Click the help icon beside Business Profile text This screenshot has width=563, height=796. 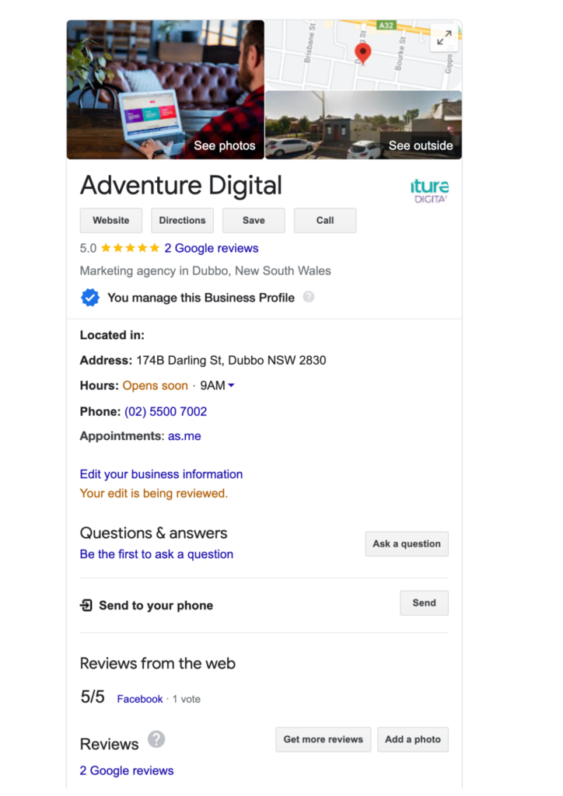click(x=309, y=297)
